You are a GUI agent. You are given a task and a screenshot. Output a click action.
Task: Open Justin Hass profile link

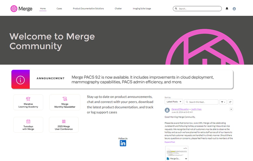point(196,109)
